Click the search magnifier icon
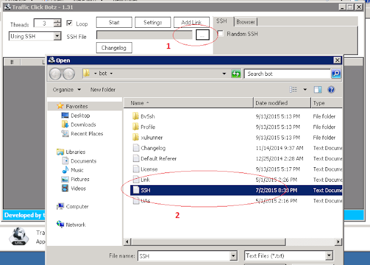The height and width of the screenshot is (265, 370). click(x=336, y=74)
